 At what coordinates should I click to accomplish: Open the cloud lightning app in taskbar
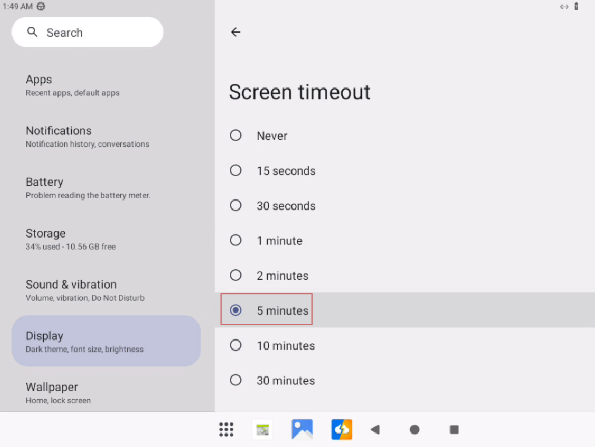pos(341,430)
